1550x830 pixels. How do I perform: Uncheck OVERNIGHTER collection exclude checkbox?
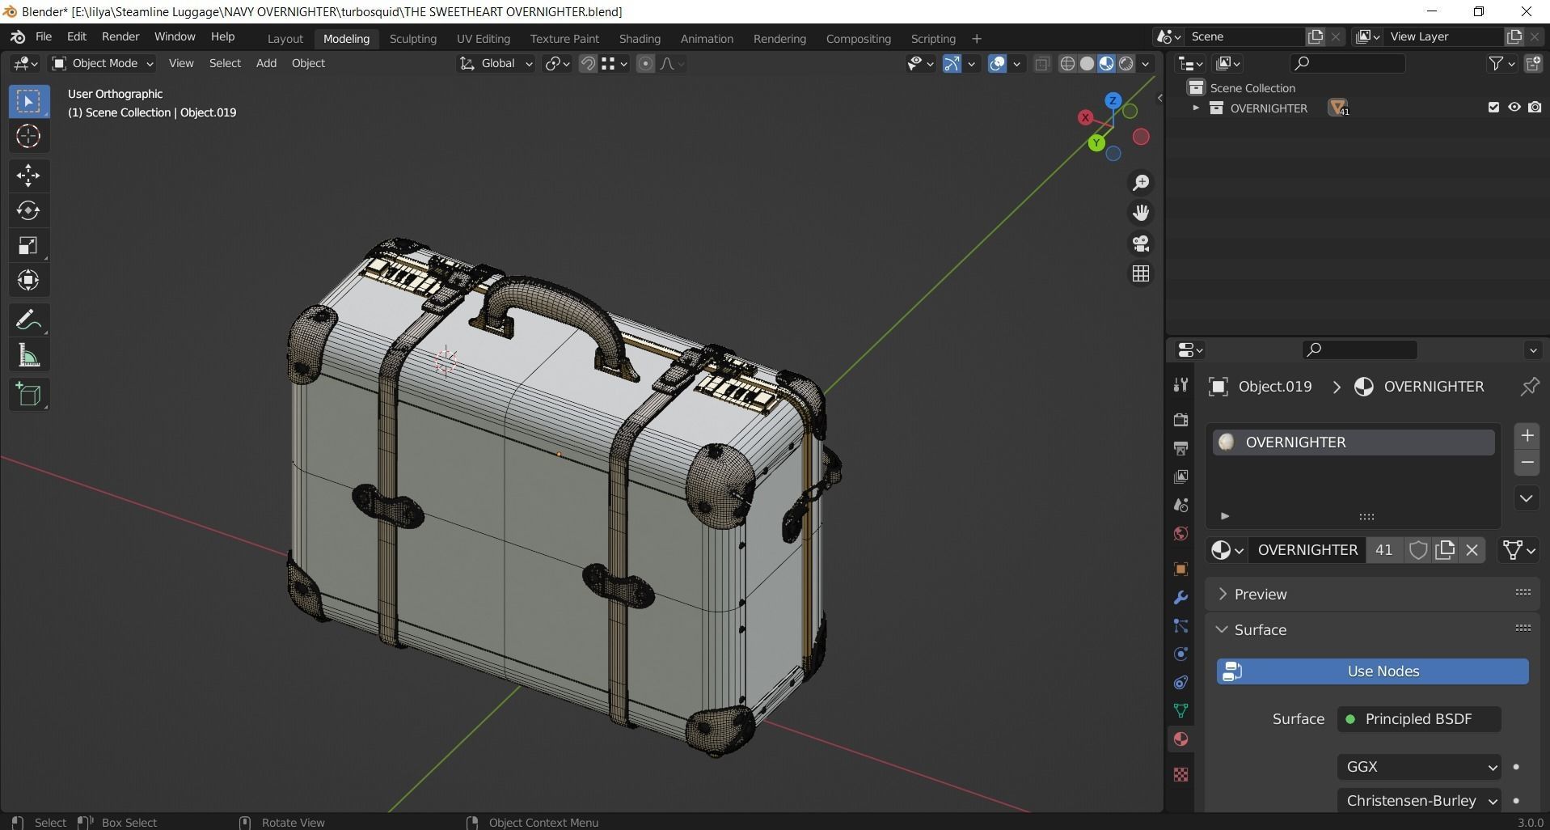click(1493, 108)
